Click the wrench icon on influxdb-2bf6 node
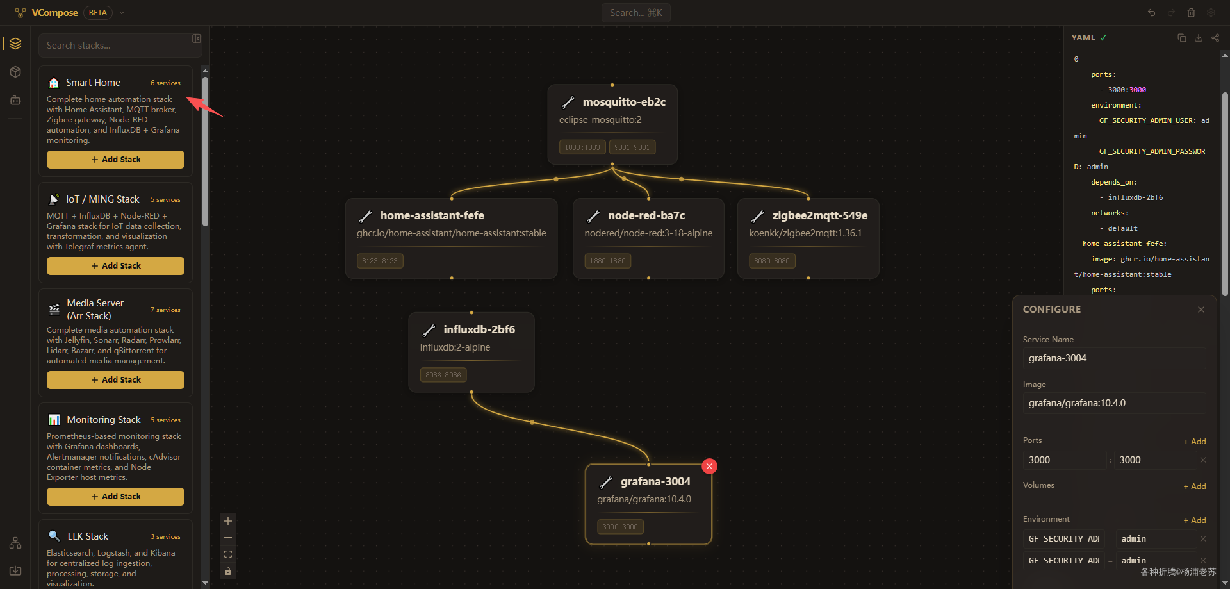Image resolution: width=1230 pixels, height=589 pixels. pos(429,330)
